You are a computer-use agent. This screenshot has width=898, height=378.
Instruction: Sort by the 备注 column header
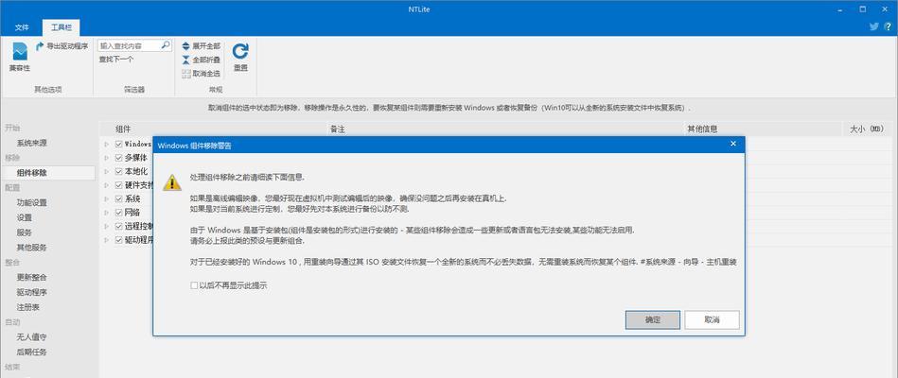click(x=505, y=129)
